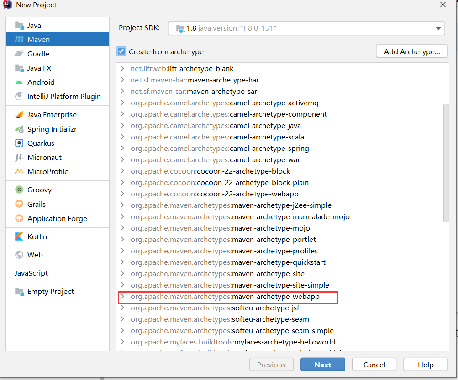Viewport: 458px width, 380px height.
Task: Click the Java FX folder icon
Action: coord(19,68)
